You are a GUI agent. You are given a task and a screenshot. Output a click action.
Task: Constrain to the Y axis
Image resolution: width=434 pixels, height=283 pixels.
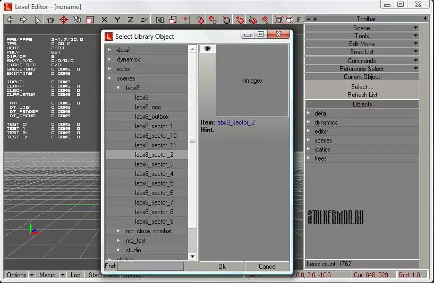[x=117, y=20]
